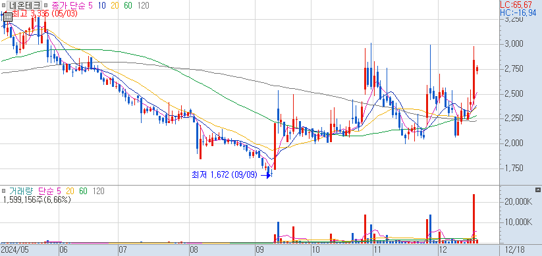Click the small square marker left of 네온테크
The height and width of the screenshot is (256, 542).
click(4, 5)
